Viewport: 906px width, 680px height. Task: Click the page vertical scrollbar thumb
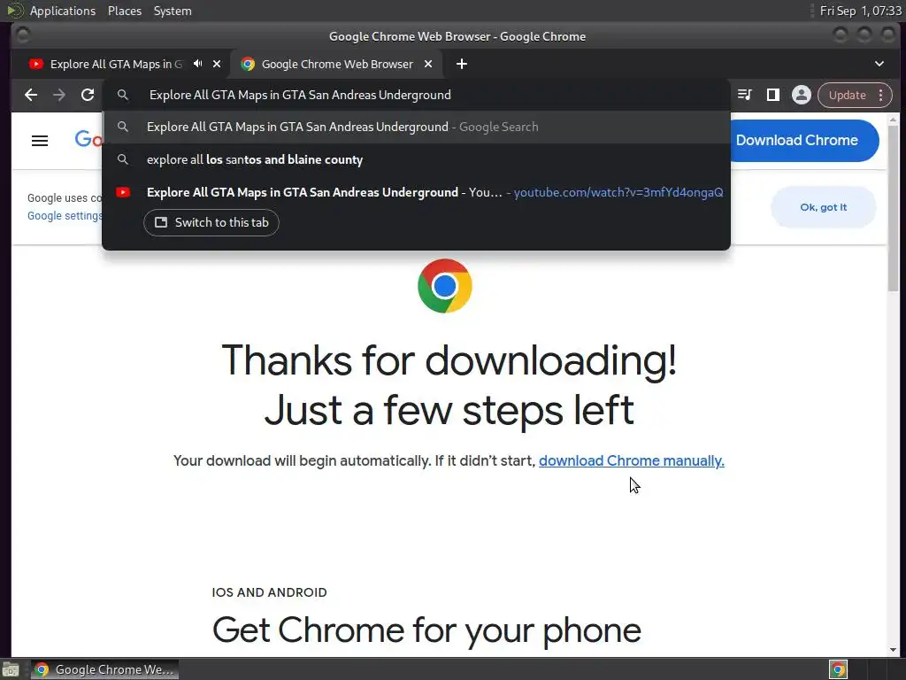pos(894,208)
